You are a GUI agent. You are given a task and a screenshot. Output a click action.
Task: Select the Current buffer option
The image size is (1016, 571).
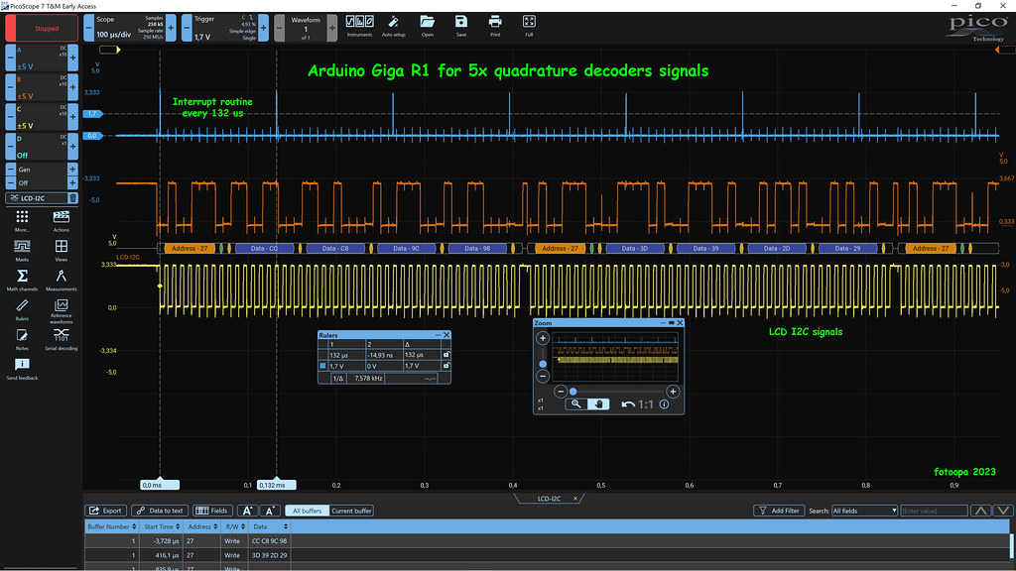(351, 511)
